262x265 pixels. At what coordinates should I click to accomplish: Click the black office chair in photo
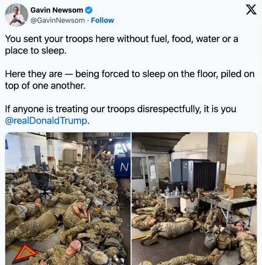[x=41, y=184]
